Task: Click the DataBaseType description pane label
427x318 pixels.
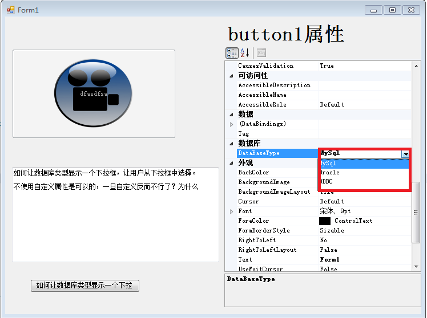Action: click(x=251, y=279)
